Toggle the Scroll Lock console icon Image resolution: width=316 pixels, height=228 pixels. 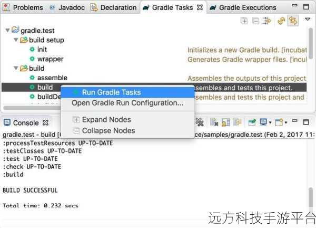tap(225, 122)
